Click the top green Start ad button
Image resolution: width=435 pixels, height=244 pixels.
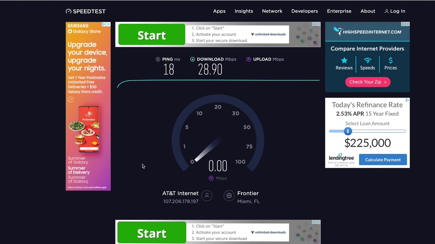point(152,35)
